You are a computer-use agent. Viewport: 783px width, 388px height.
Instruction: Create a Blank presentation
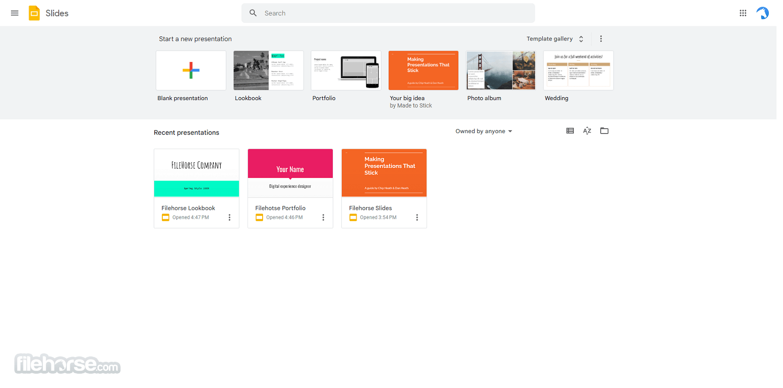point(191,71)
